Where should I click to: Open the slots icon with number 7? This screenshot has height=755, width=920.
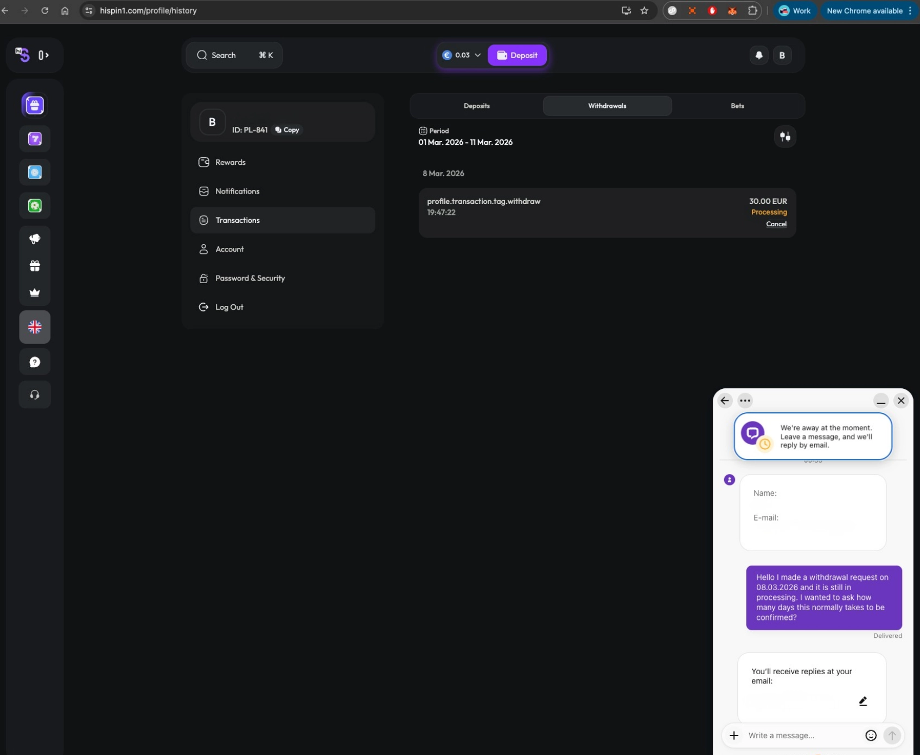(35, 139)
